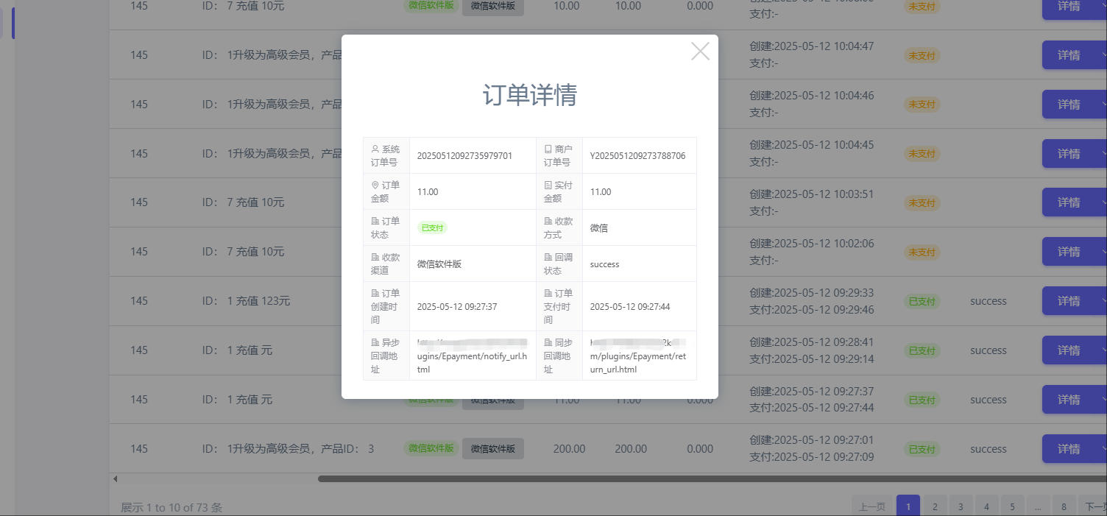
Task: Click the icon beside the 订单状态 label
Action: tap(375, 221)
